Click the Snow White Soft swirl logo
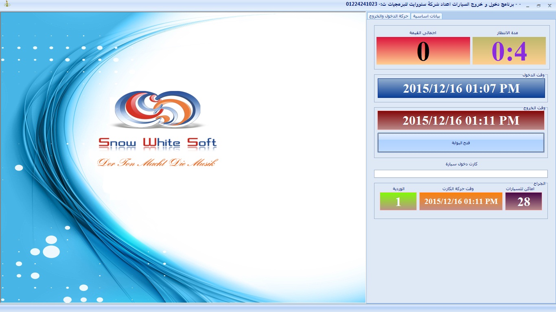 (158, 109)
